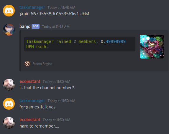The image size is (169, 134).
Task: Click the 'is that the channel number?' message
Action: (47, 88)
